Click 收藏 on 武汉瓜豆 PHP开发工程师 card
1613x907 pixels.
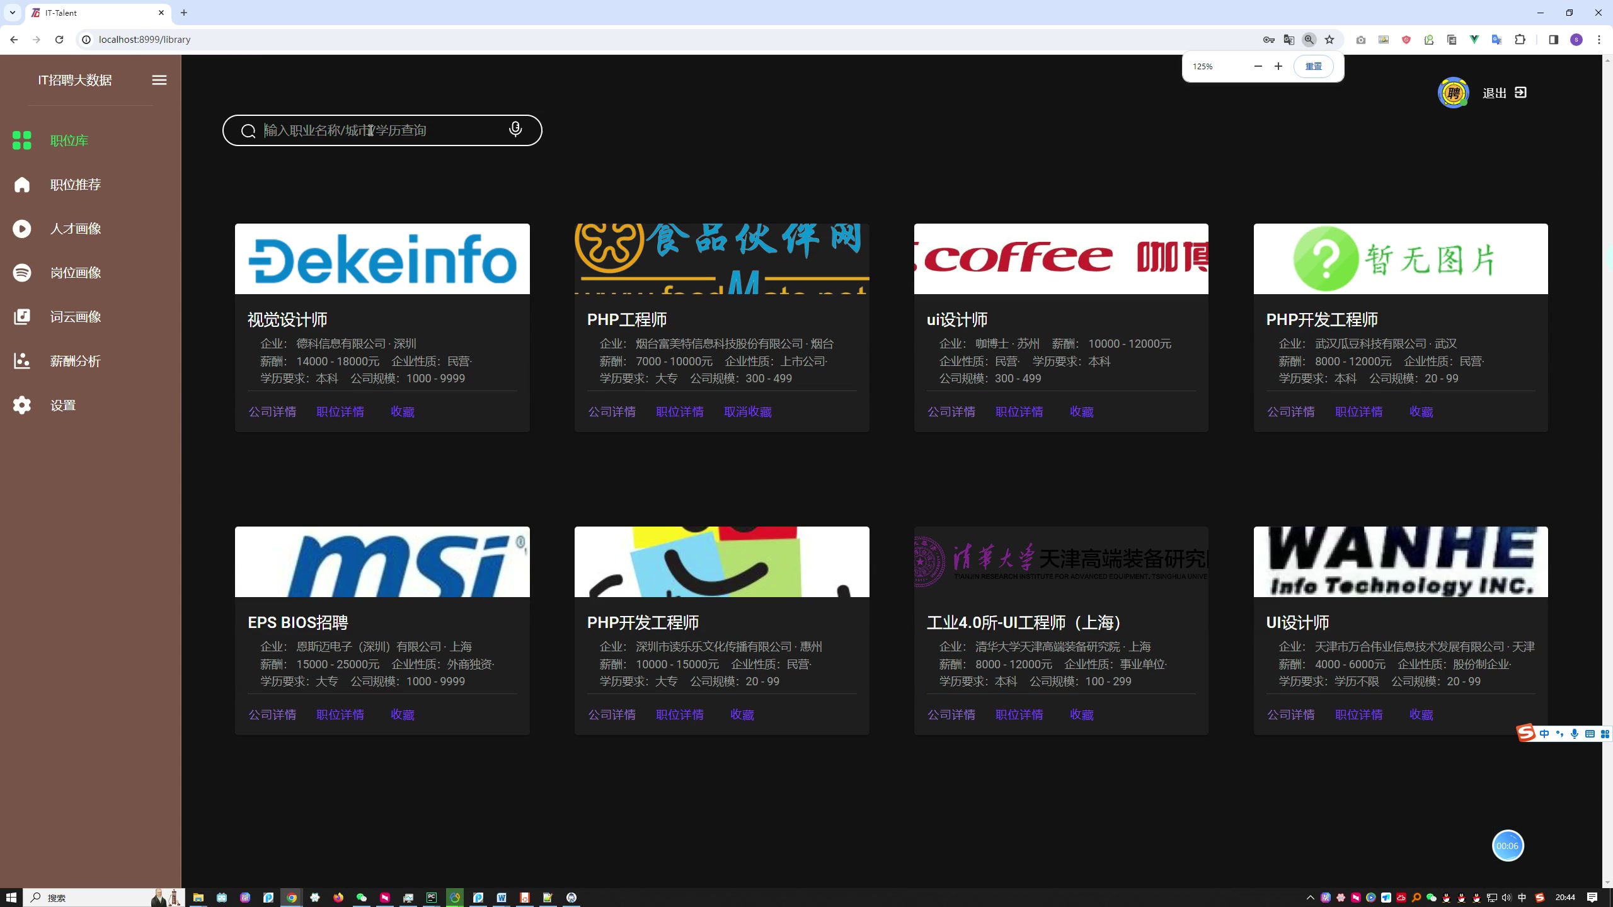(1421, 411)
